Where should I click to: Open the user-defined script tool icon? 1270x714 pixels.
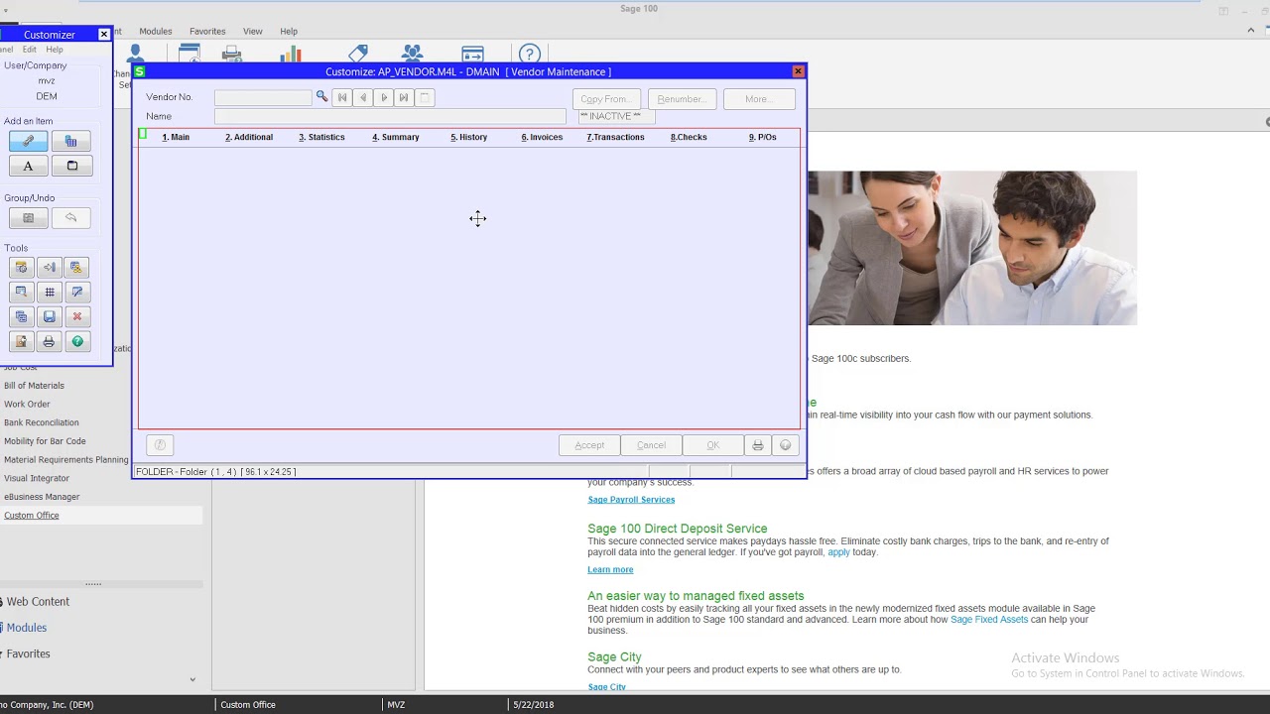coord(77,268)
